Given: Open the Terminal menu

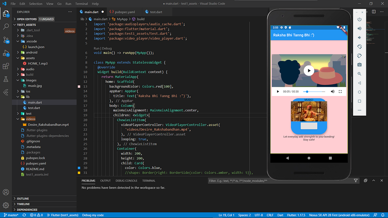Looking at the screenshot, I should [81, 4].
